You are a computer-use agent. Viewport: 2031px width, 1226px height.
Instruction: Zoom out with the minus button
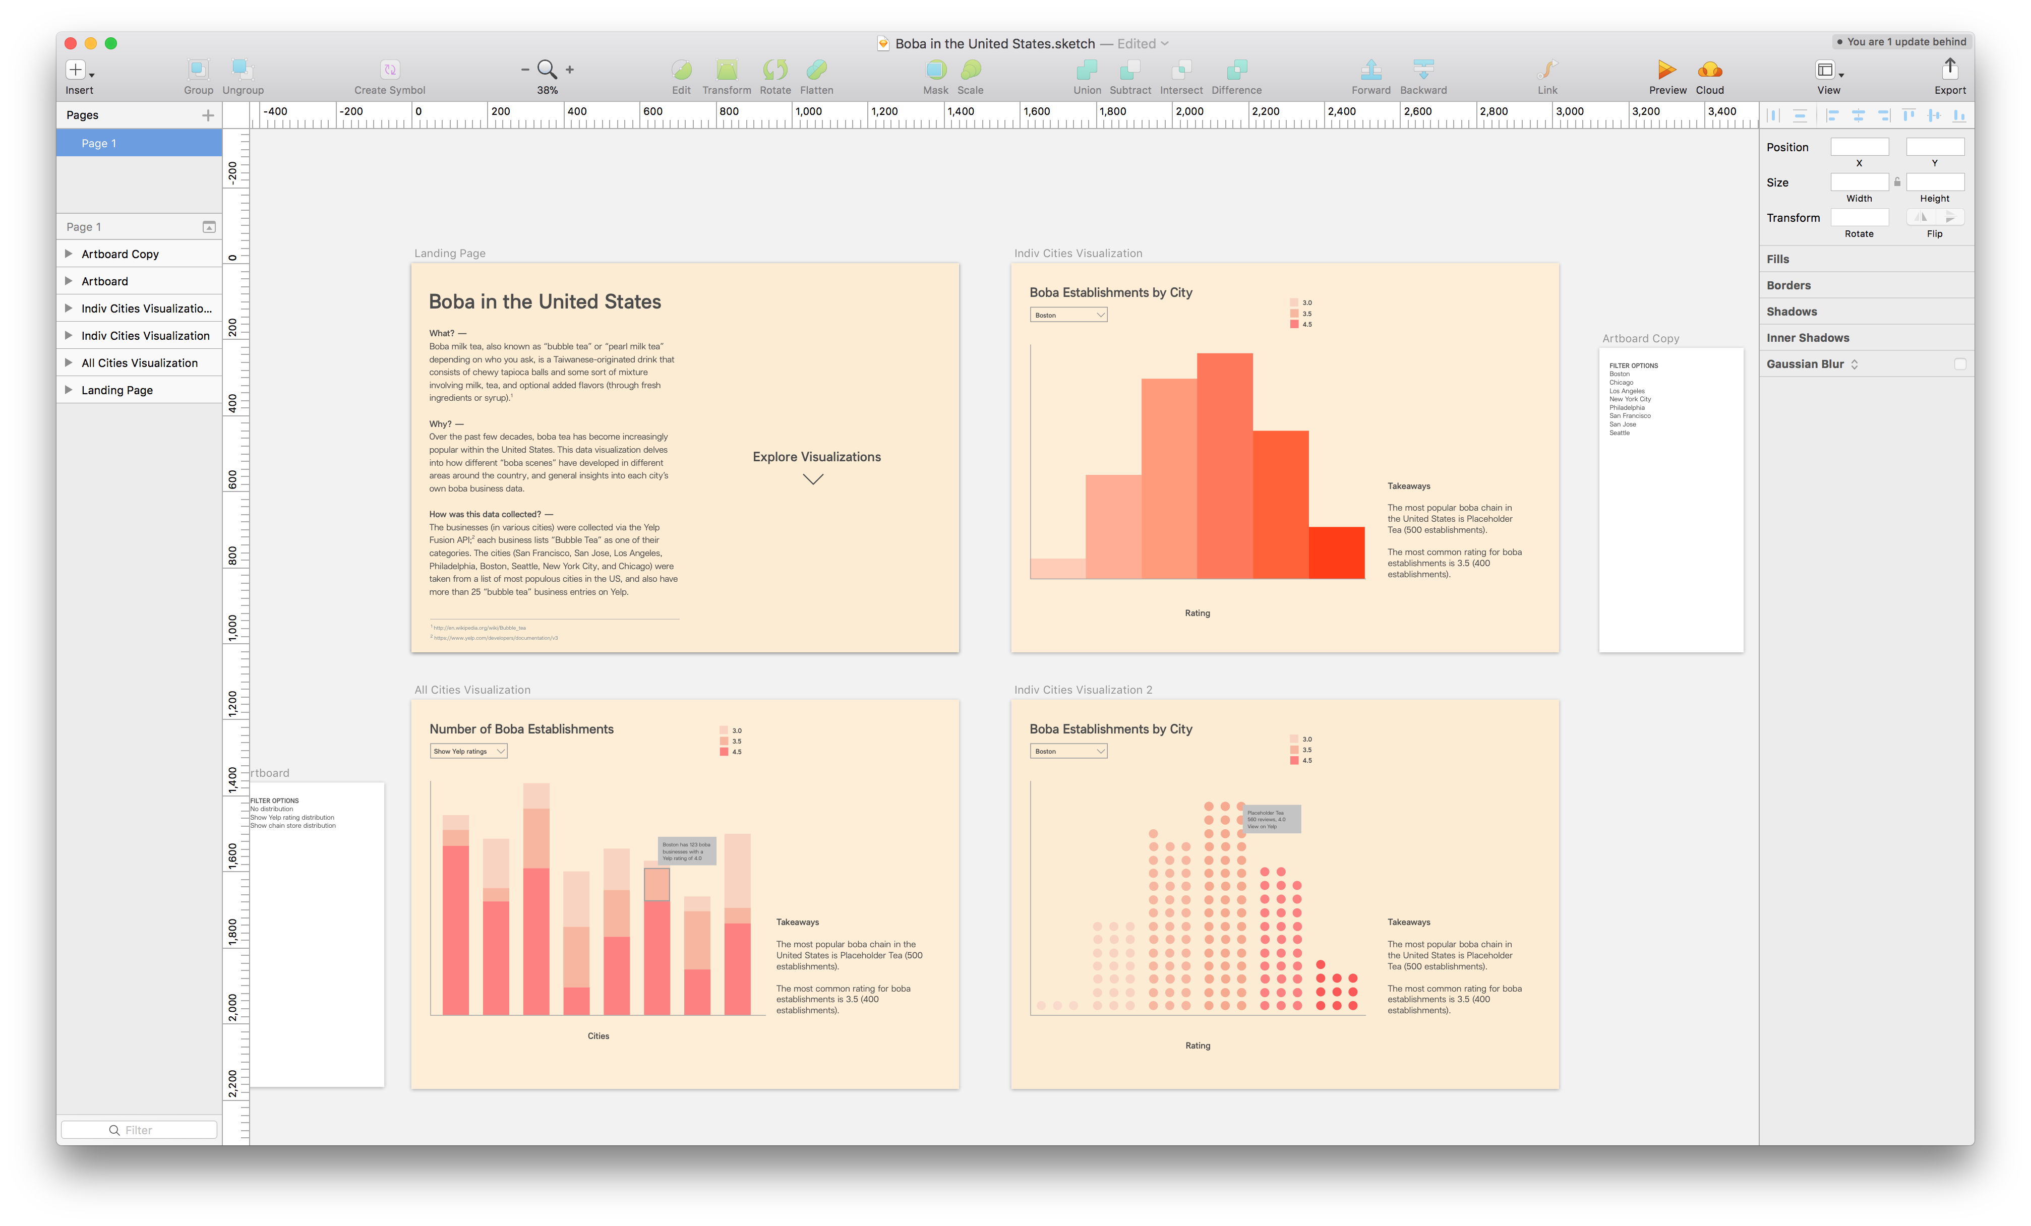click(x=525, y=70)
